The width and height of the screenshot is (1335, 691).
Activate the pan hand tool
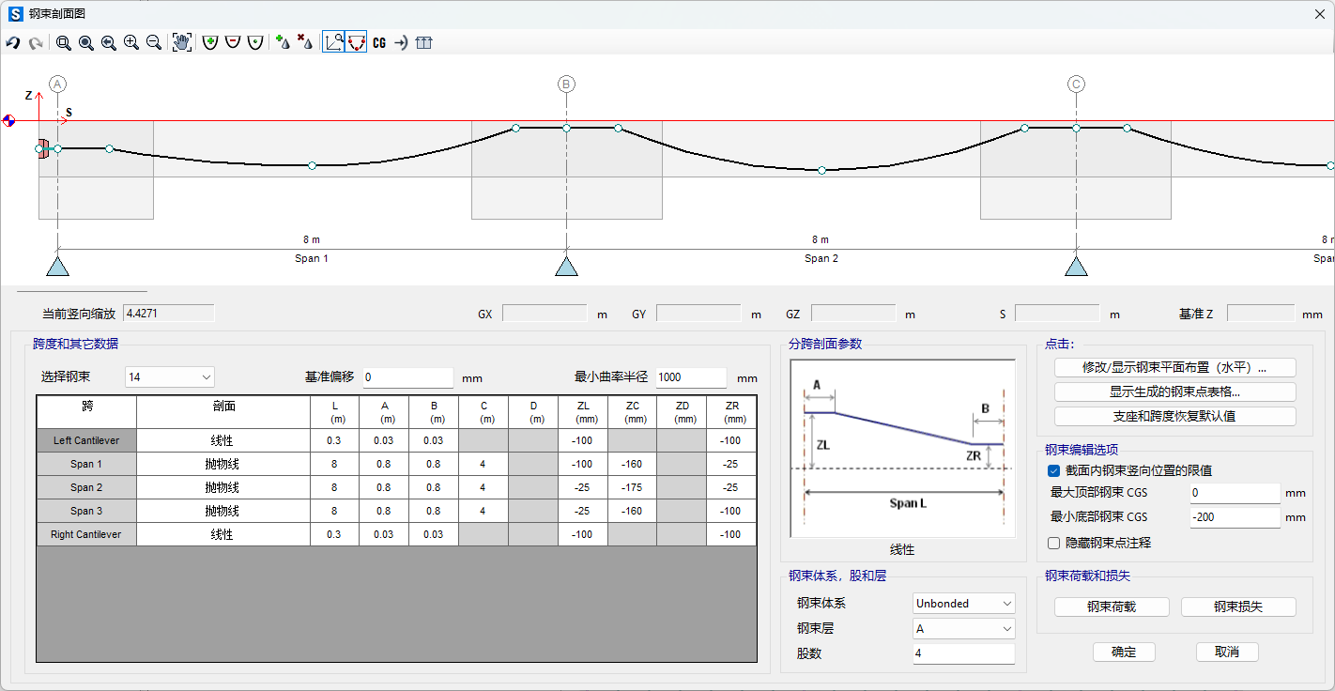coord(182,43)
